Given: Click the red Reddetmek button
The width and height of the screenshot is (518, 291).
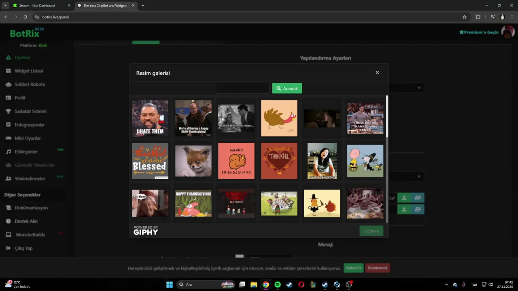Looking at the screenshot, I should pos(378,268).
